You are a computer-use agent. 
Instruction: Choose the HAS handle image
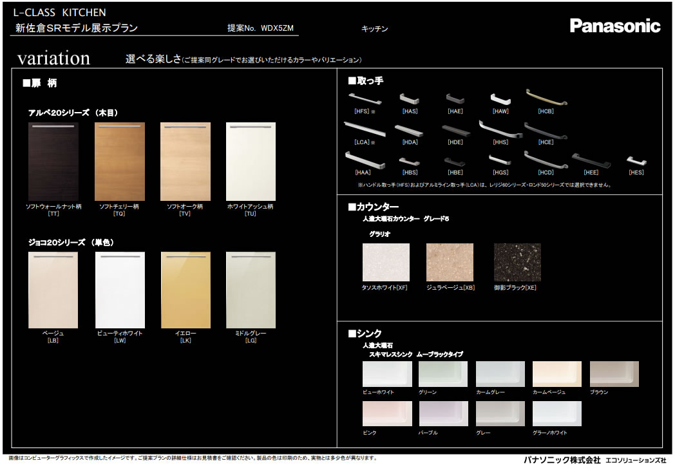click(410, 99)
